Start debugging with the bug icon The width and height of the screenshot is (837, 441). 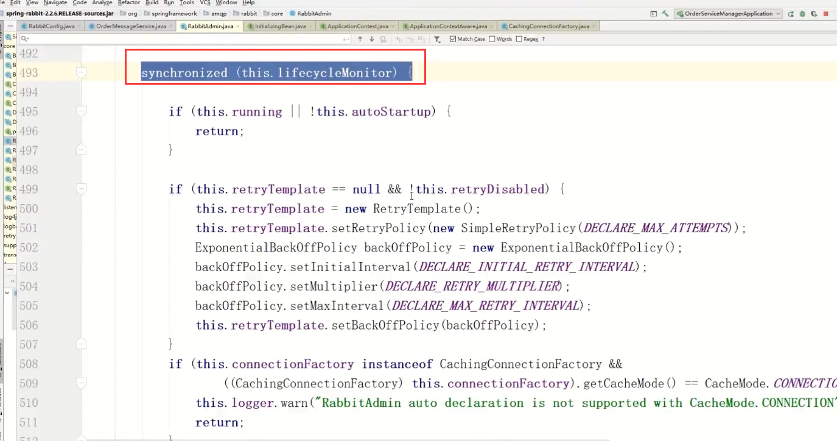(x=802, y=13)
